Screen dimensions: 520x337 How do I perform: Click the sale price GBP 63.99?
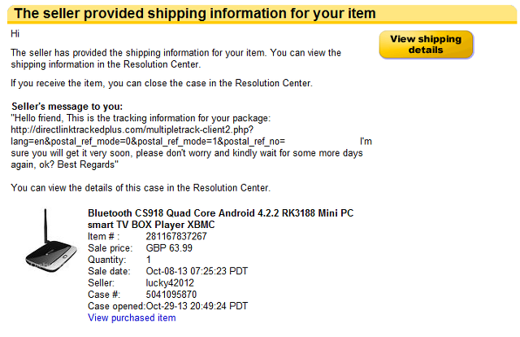(x=169, y=248)
